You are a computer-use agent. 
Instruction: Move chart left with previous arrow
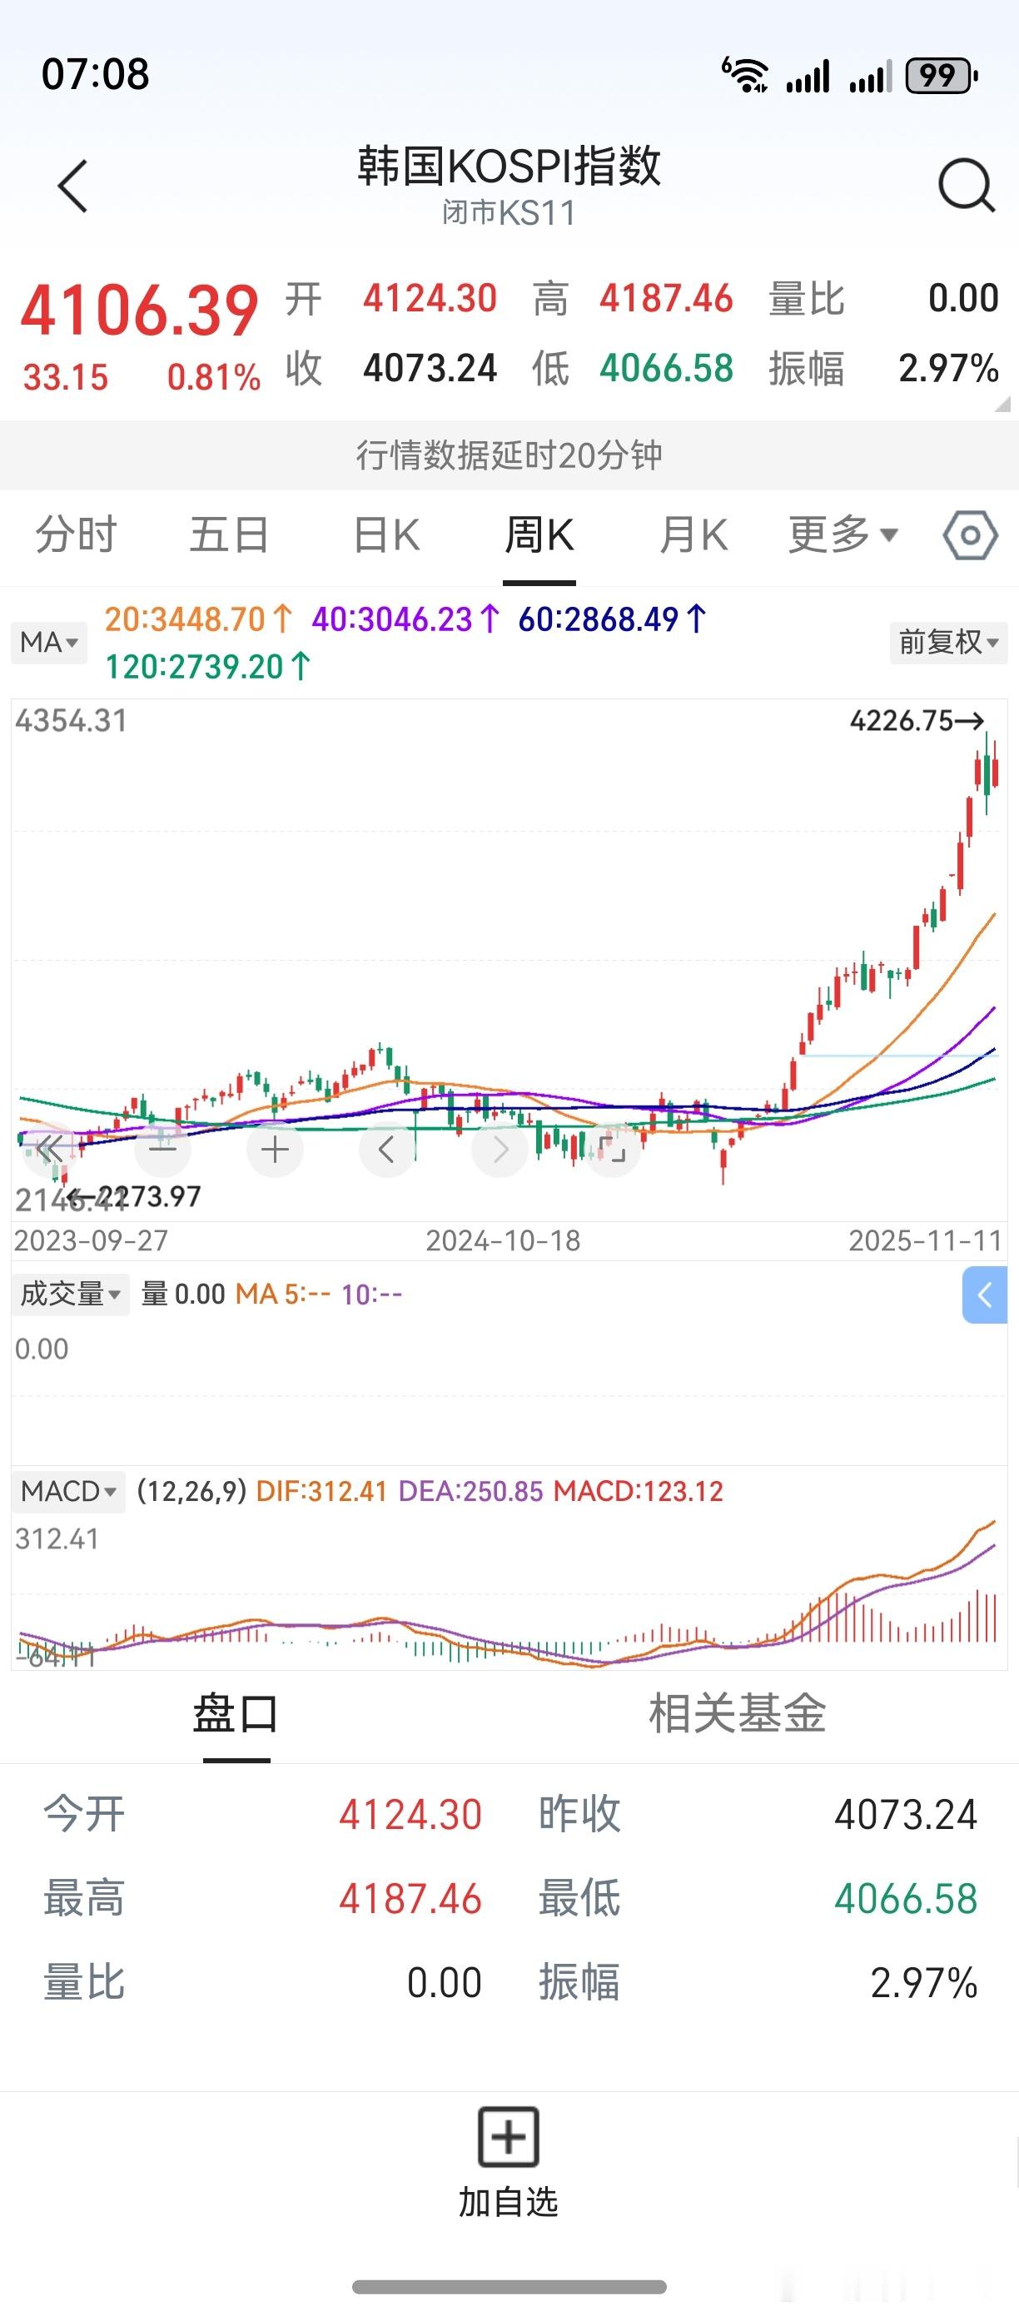[386, 1148]
